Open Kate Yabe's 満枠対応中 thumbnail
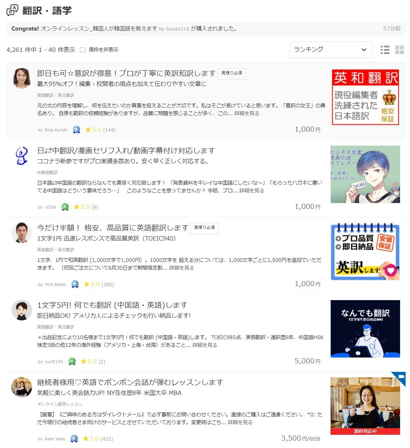 [x=365, y=406]
